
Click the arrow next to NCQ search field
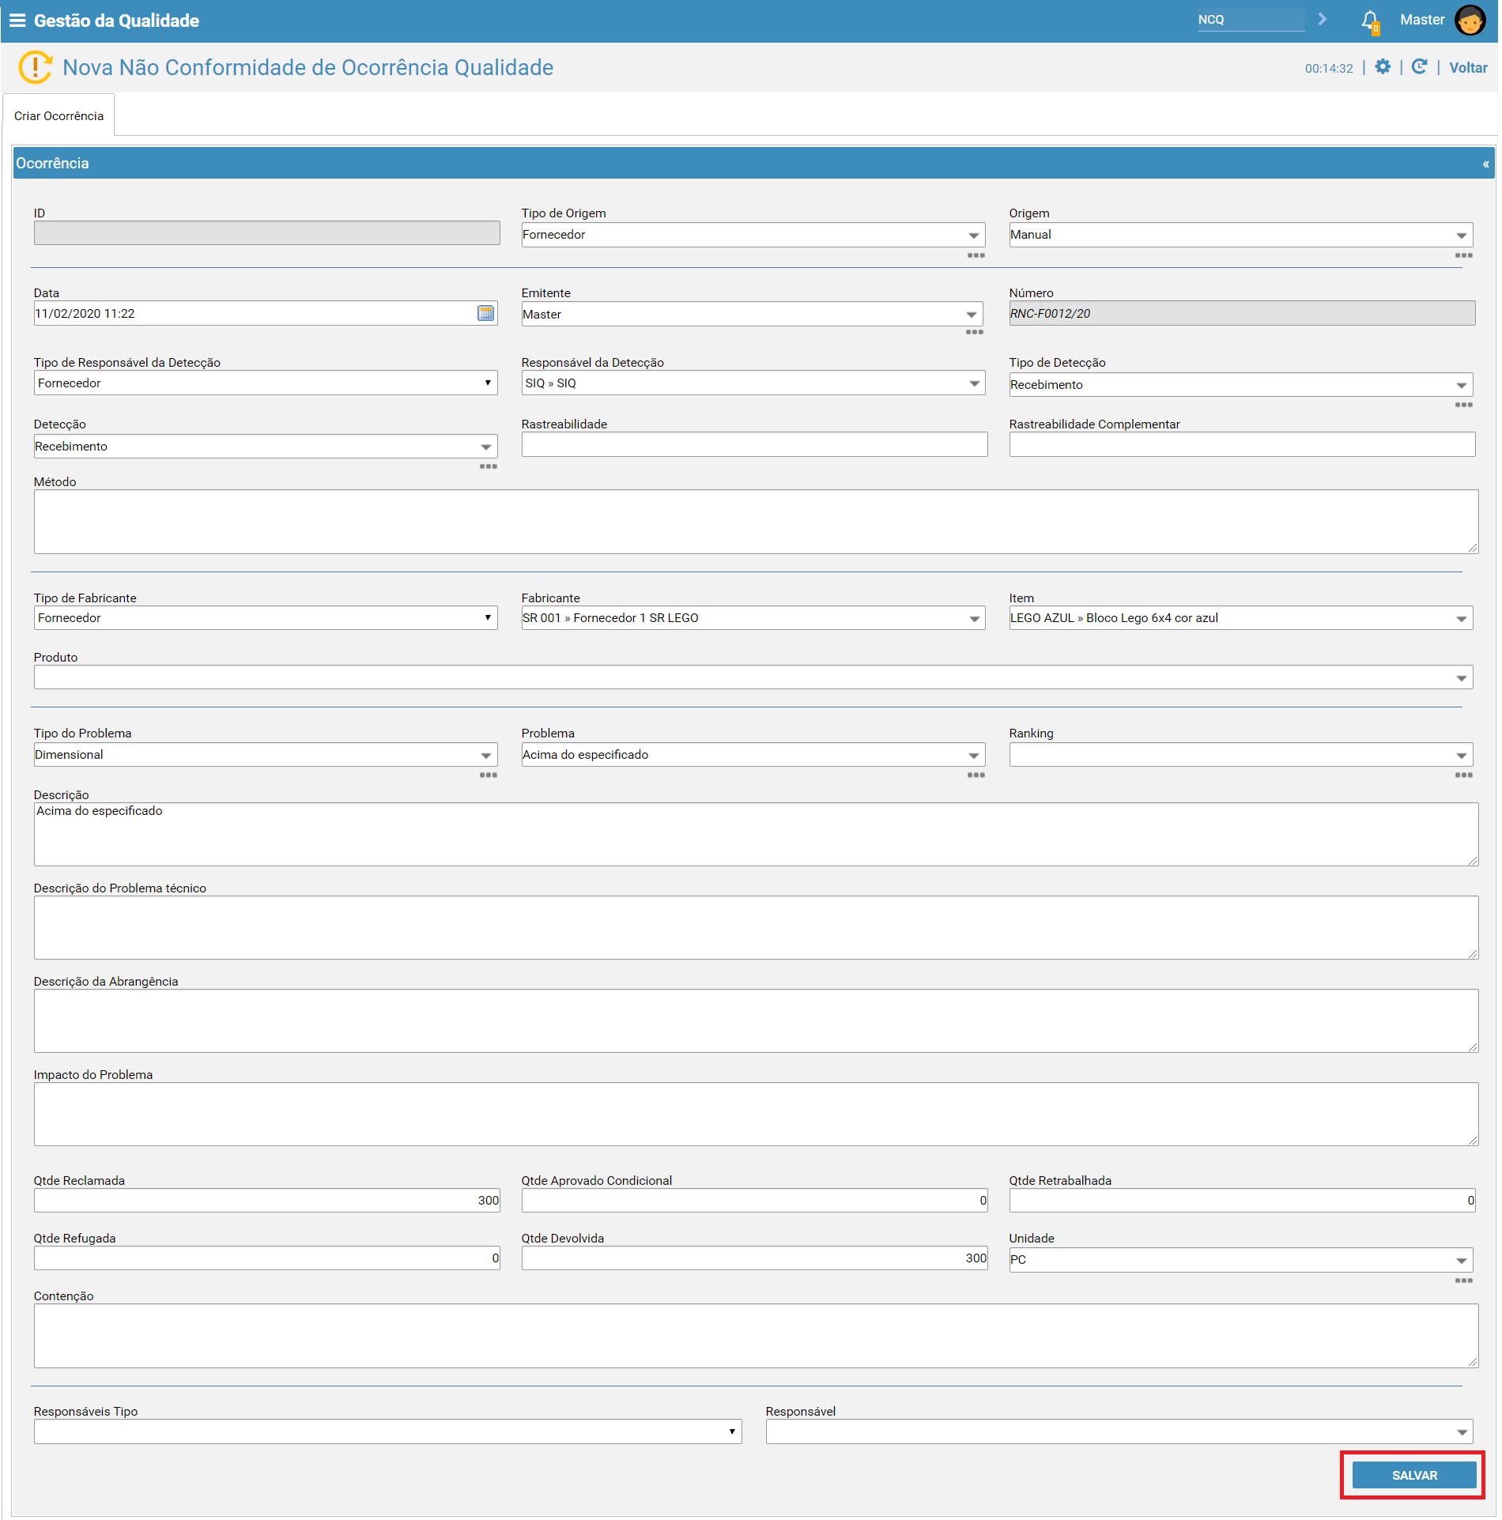point(1322,19)
